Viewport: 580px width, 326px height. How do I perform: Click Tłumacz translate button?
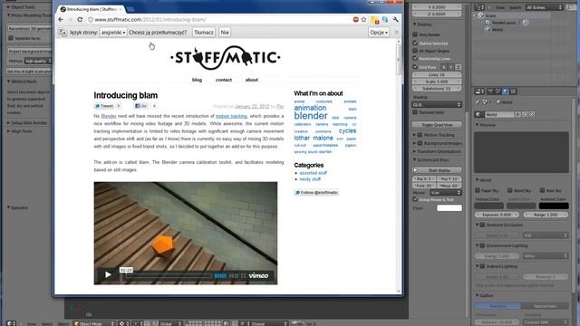[x=204, y=33]
